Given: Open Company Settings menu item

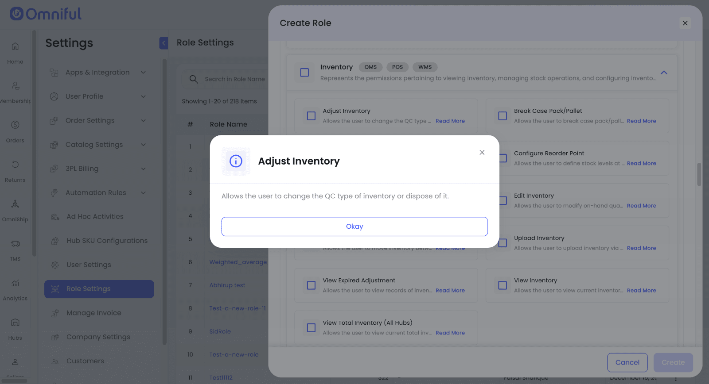Looking at the screenshot, I should [98, 337].
